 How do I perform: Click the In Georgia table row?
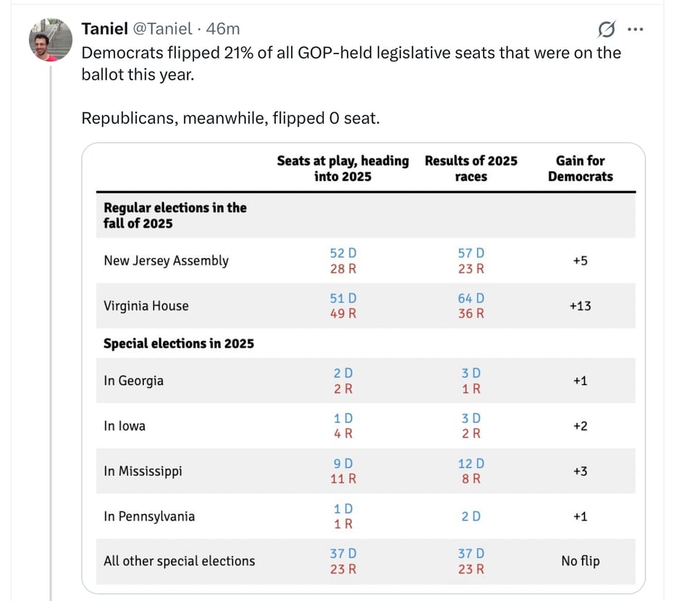click(x=132, y=379)
